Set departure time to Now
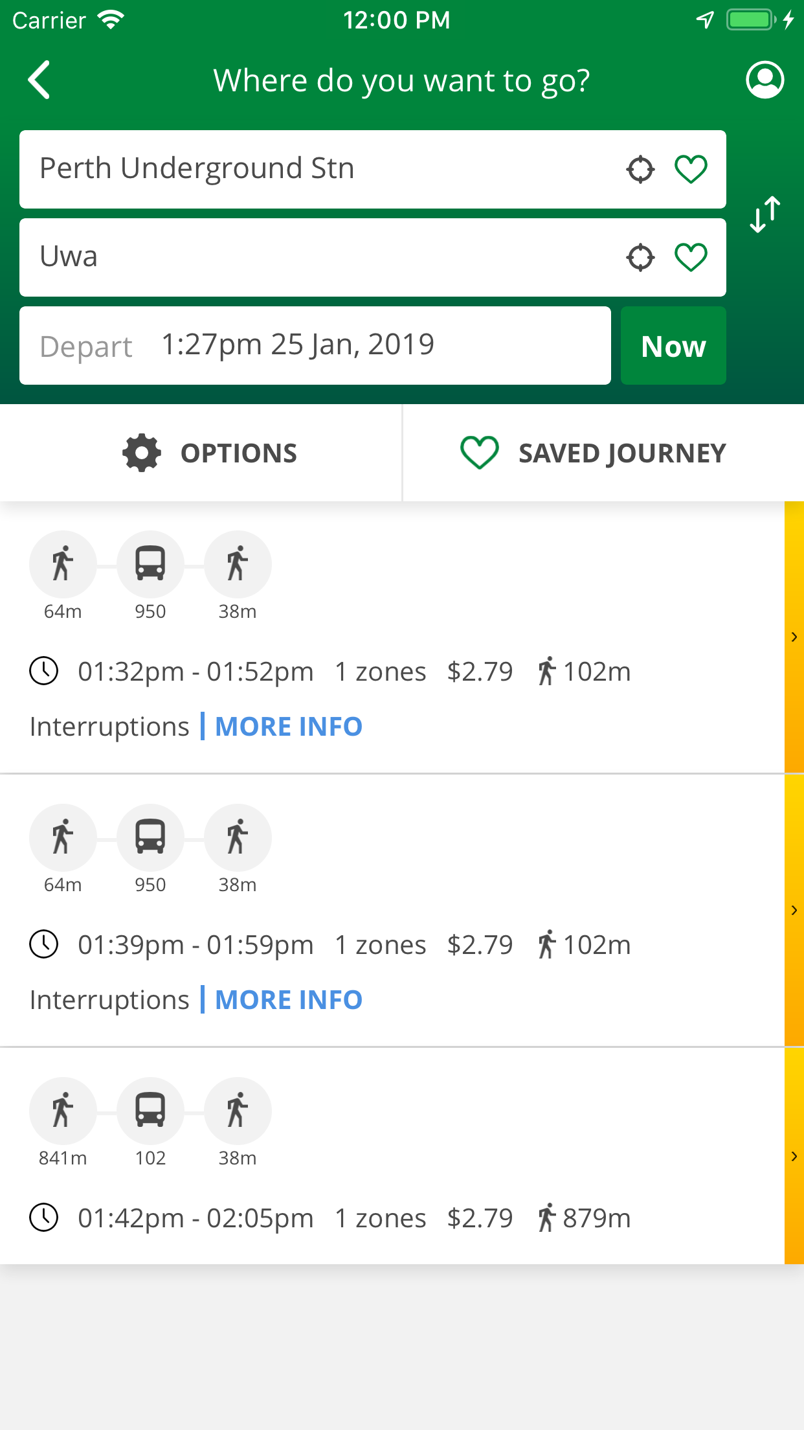Screen dimensions: 804x1430 tap(673, 346)
